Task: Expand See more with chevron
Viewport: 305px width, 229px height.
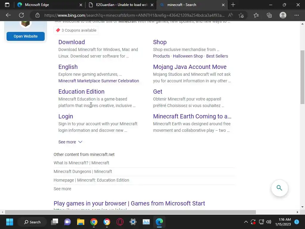Action: [x=70, y=142]
